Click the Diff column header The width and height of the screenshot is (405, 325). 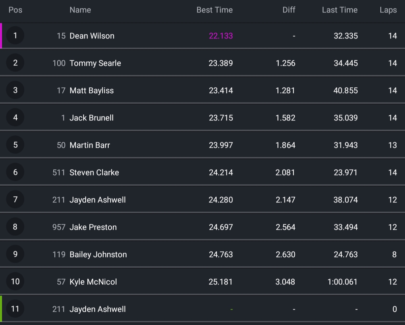(289, 10)
